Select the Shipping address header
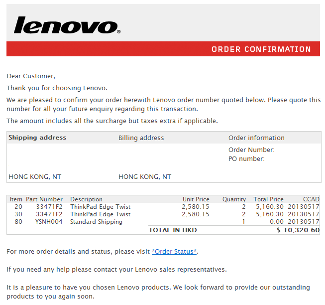 [x=37, y=138]
